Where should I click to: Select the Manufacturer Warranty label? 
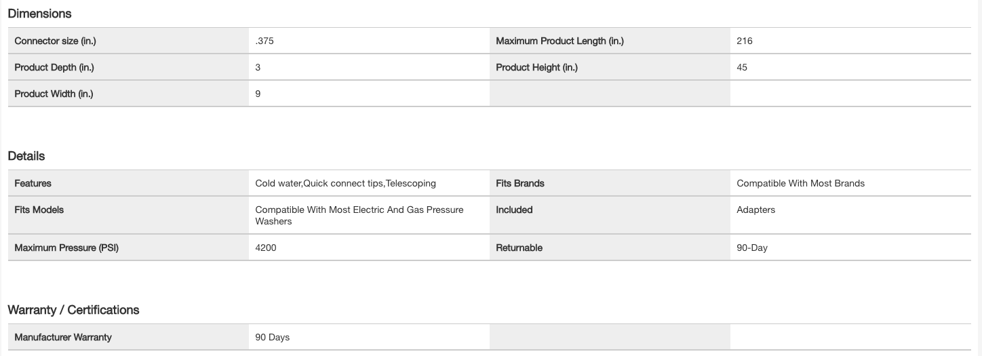click(x=63, y=337)
